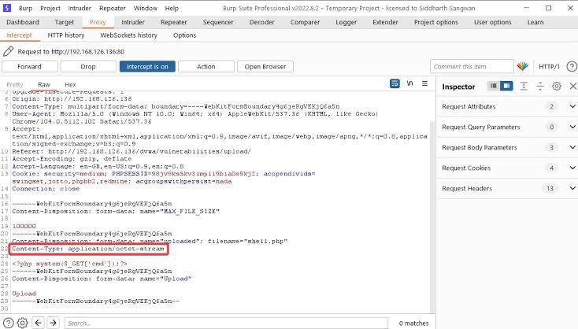This screenshot has width=578, height=329.
Task: Open the Learn tab
Action: [x=535, y=22]
